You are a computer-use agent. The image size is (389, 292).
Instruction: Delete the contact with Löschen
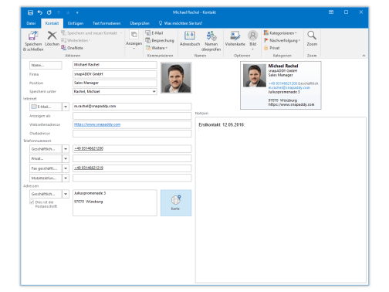(x=52, y=39)
